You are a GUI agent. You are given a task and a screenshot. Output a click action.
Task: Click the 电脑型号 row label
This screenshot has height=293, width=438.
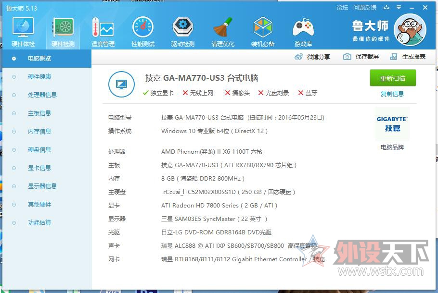[120, 118]
